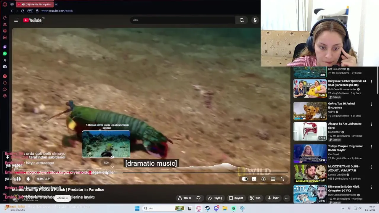Start voice search with microphone icon
The width and height of the screenshot is (379, 213).
[x=255, y=20]
